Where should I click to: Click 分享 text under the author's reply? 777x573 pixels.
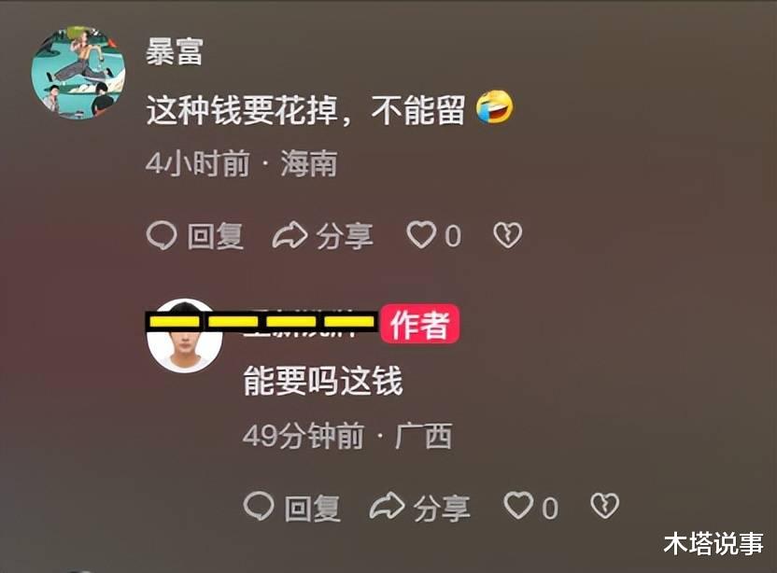click(442, 508)
